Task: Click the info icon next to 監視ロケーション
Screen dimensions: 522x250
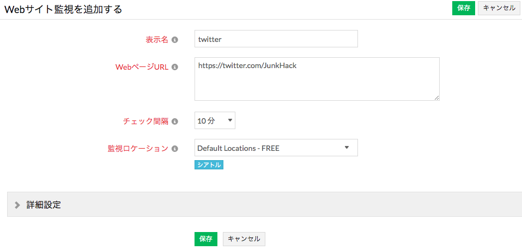Action: (175, 148)
